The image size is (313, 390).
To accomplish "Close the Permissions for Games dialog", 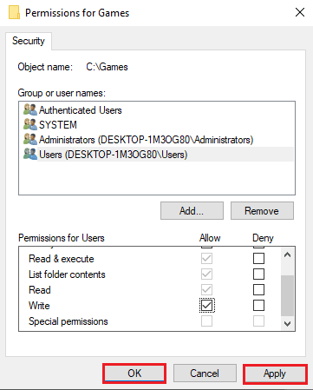I will [x=300, y=12].
